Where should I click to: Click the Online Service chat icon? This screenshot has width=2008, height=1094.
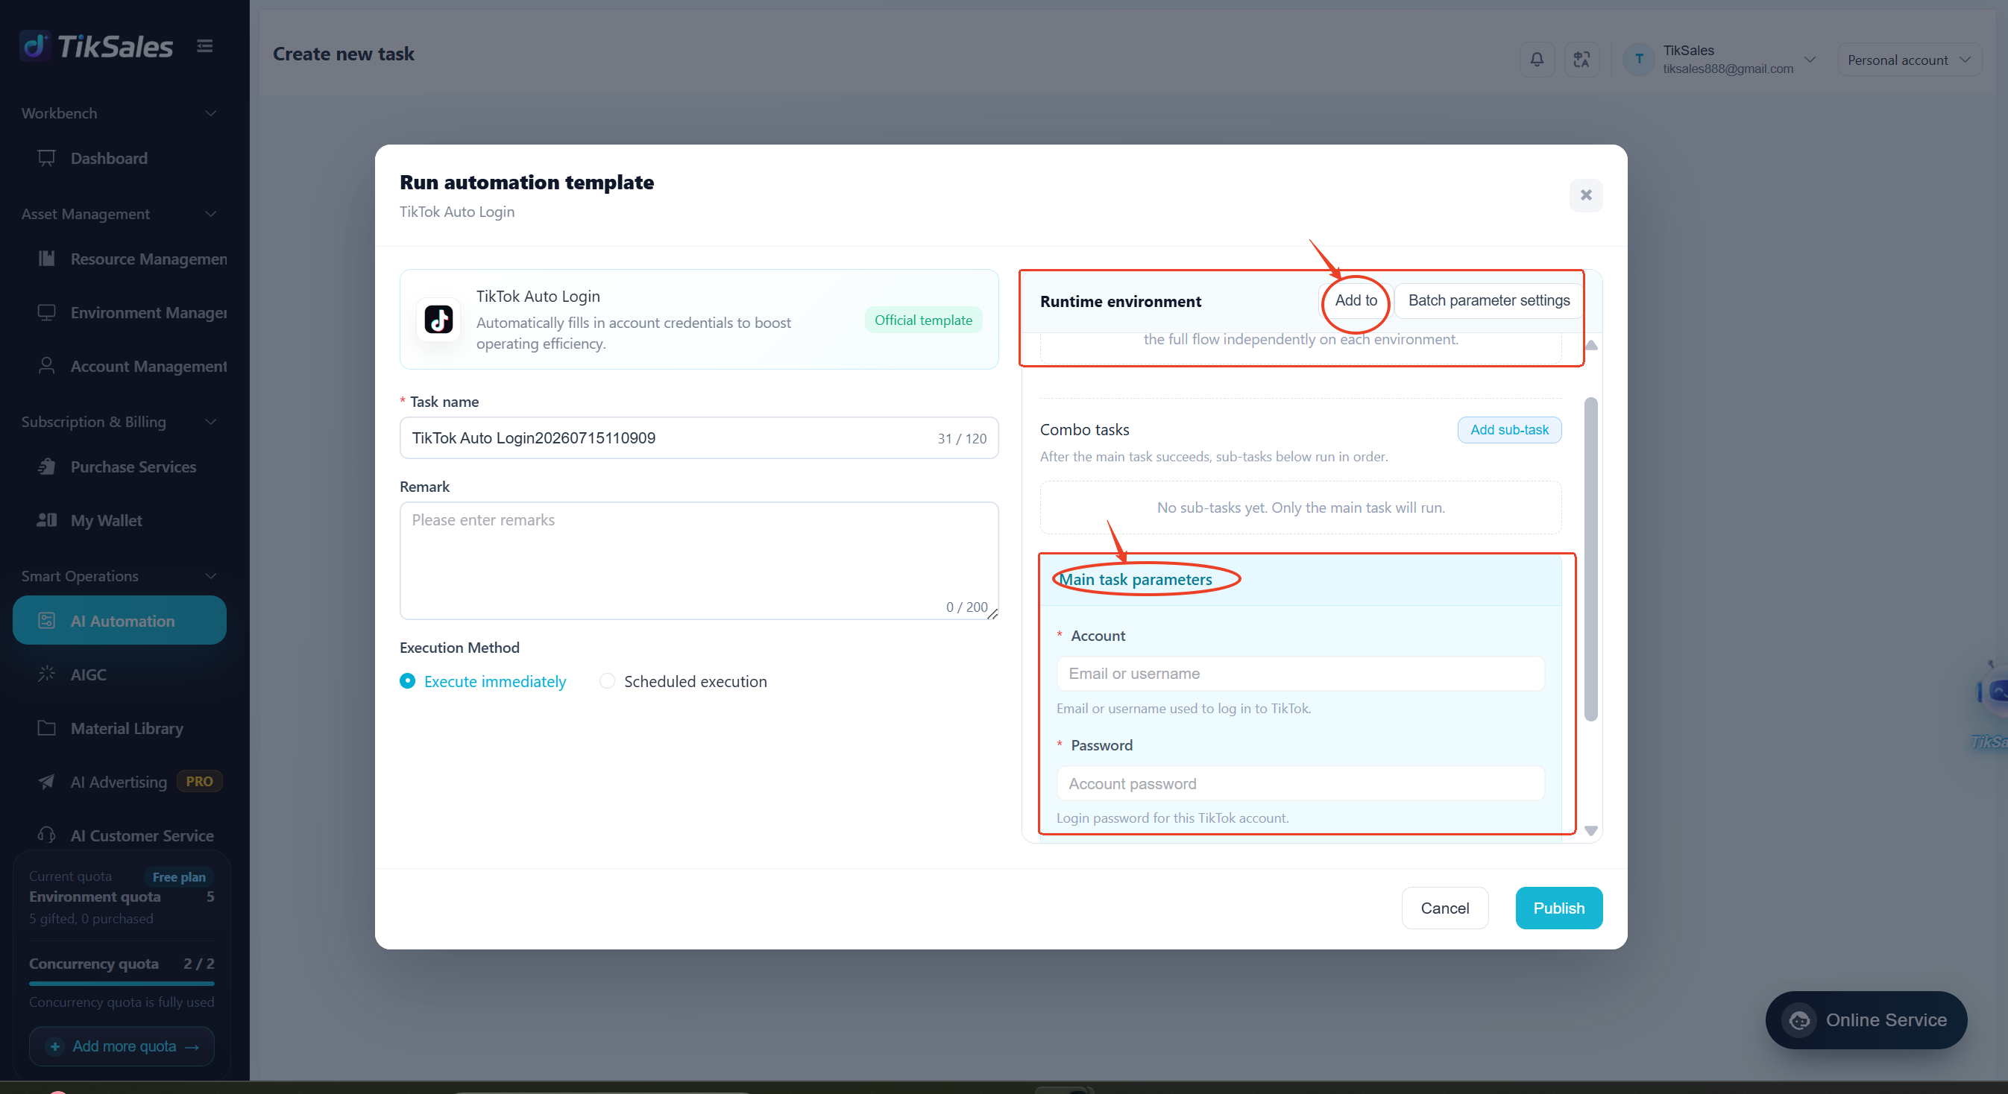pos(1799,1020)
